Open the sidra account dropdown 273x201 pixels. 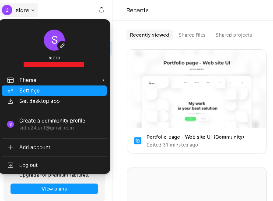(20, 10)
